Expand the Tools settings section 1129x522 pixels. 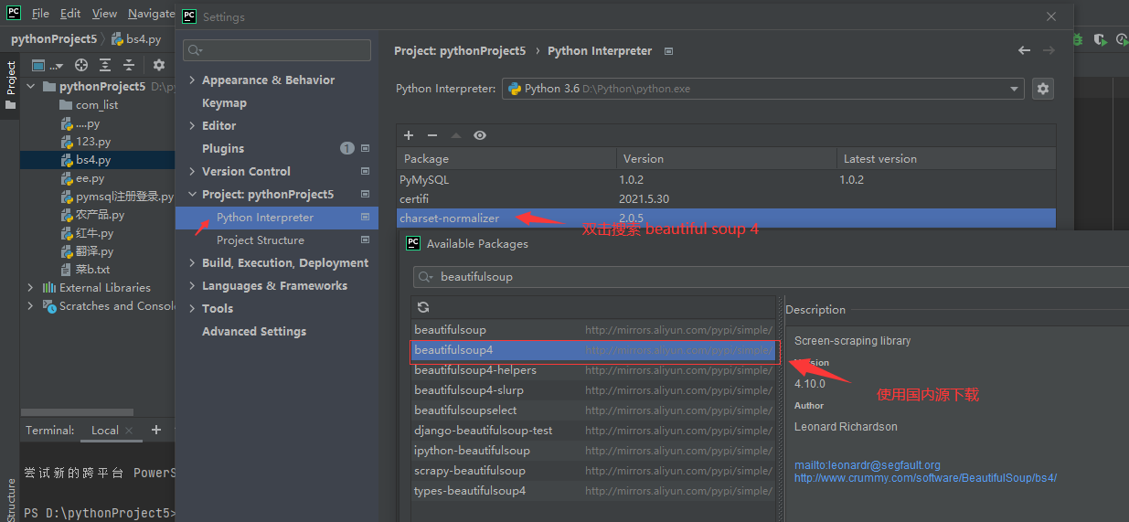[x=192, y=308]
